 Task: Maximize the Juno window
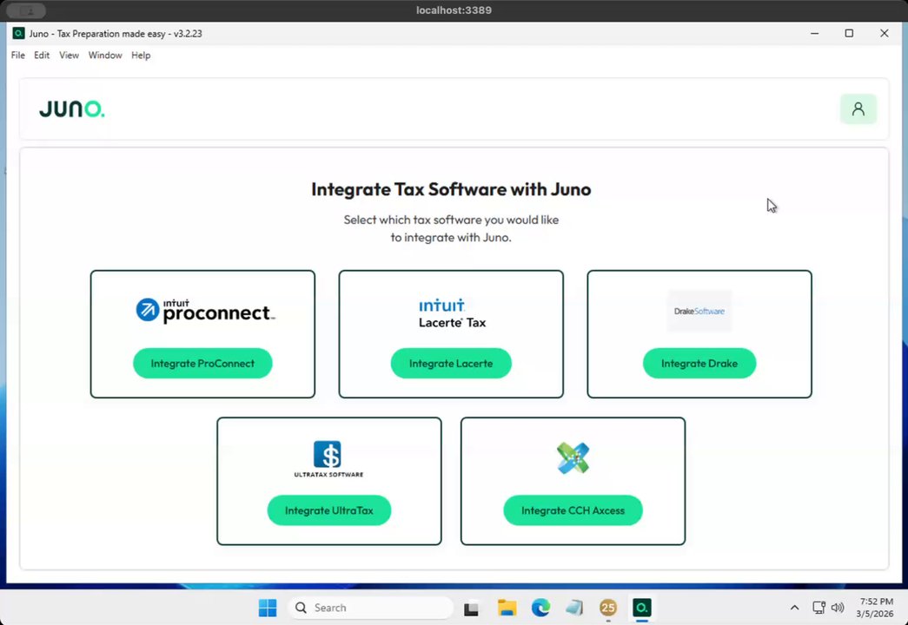click(x=849, y=34)
